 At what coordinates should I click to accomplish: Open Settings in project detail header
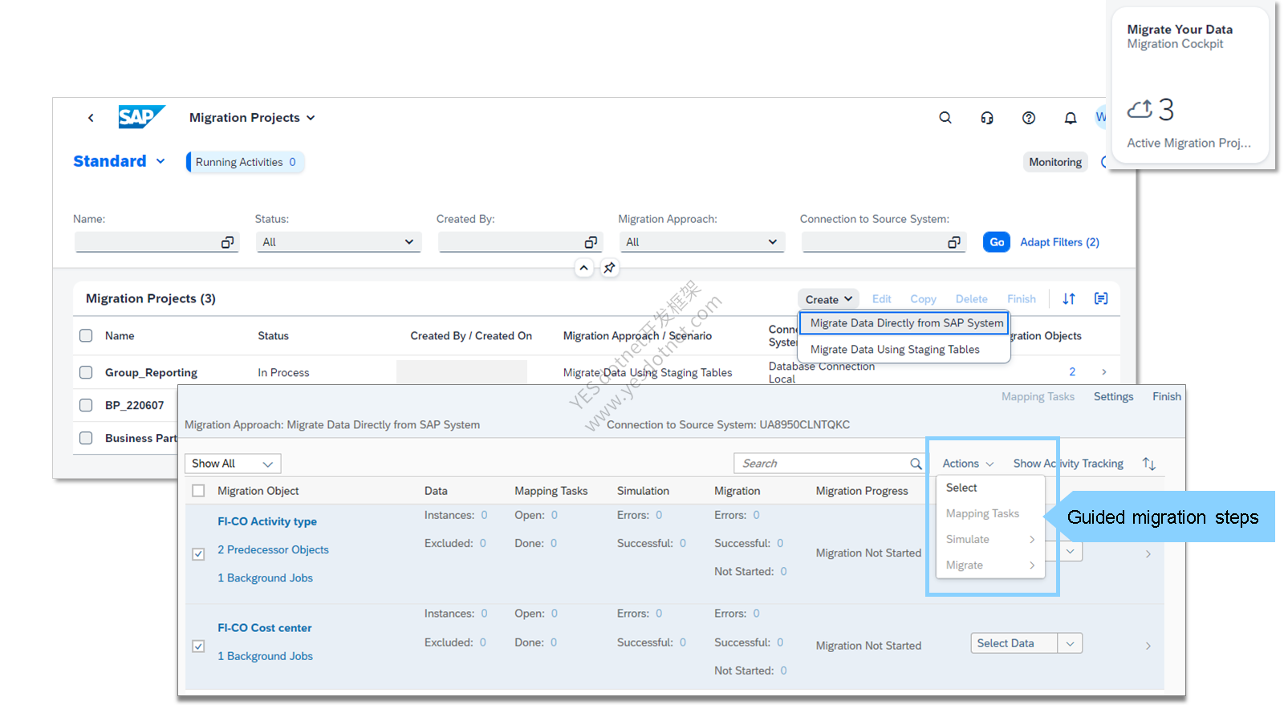point(1113,397)
